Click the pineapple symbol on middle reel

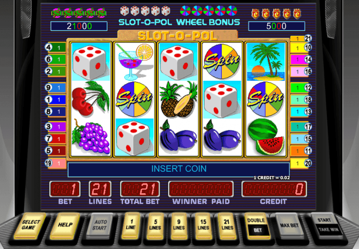click(x=178, y=99)
